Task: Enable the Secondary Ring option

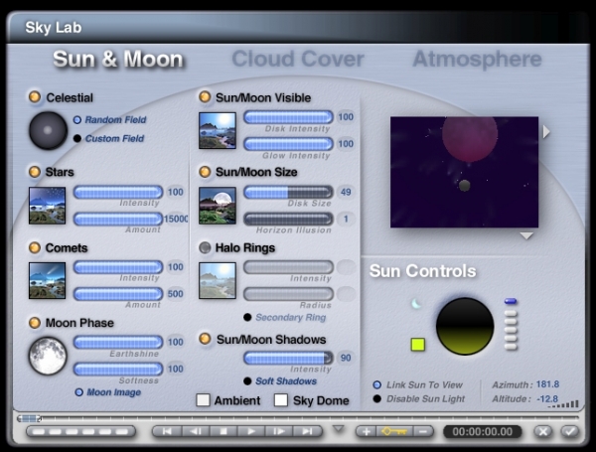Action: (247, 317)
